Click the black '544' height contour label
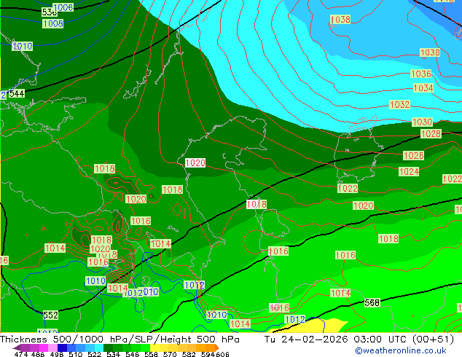 click(17, 94)
